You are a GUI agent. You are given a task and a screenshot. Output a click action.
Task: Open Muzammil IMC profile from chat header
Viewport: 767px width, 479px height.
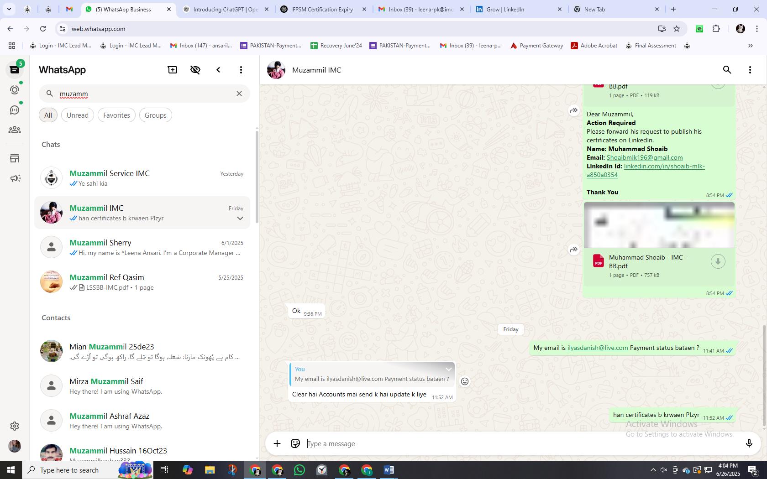click(x=316, y=70)
